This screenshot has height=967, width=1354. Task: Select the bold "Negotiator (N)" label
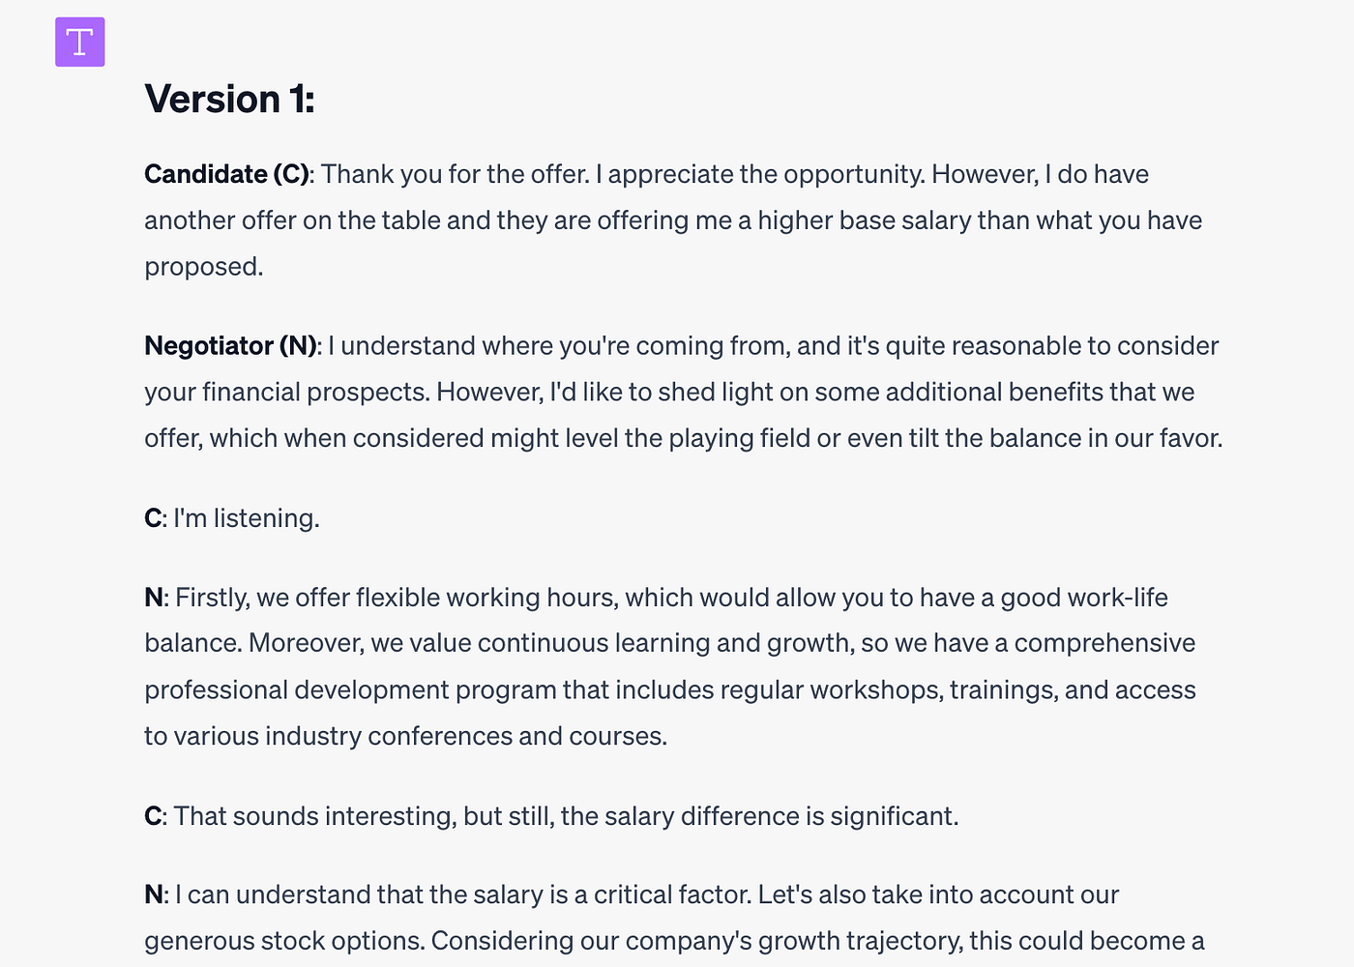tap(231, 346)
